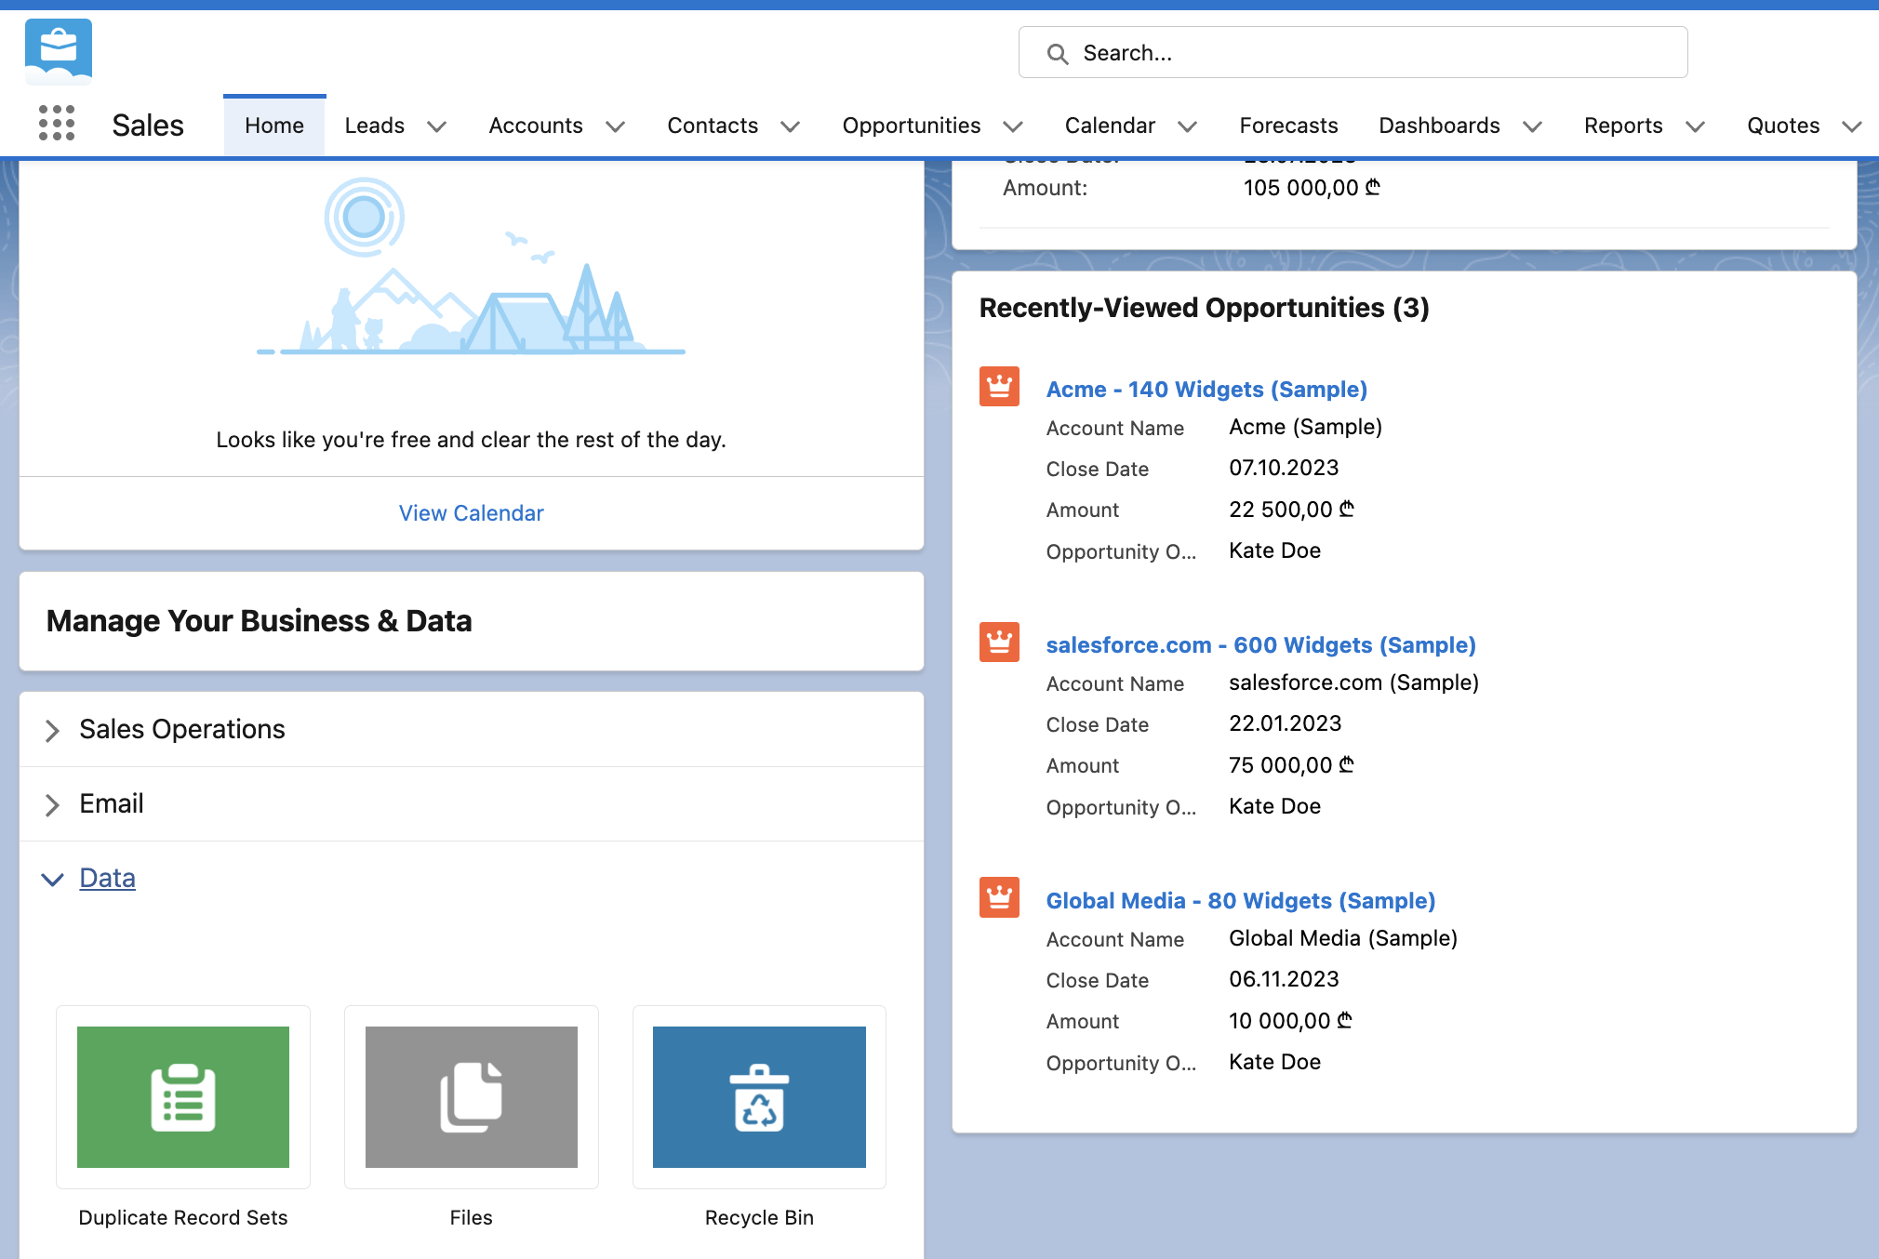Viewport: 1879px width, 1259px height.
Task: Click the 22 500,00 amount value
Action: click(1292, 510)
